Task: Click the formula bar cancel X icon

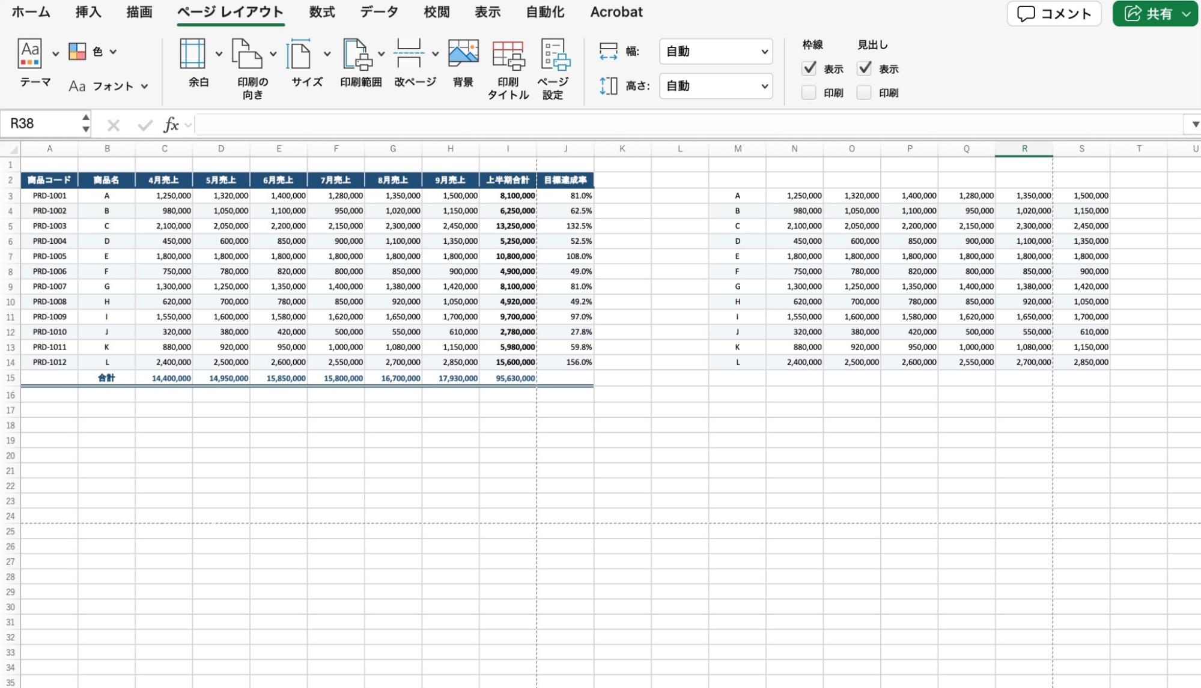Action: [114, 125]
